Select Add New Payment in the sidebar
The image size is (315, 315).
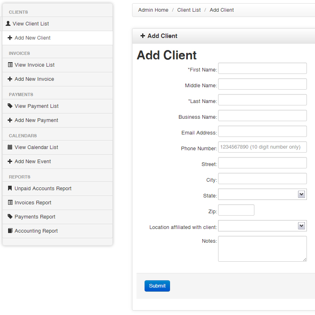click(x=36, y=120)
